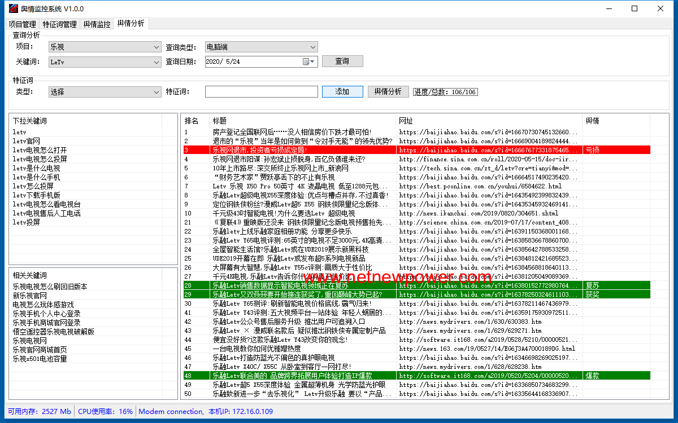Select keyword letv电视怎么投屏
Image resolution: width=678 pixels, height=423 pixels.
pyautogui.click(x=40, y=159)
